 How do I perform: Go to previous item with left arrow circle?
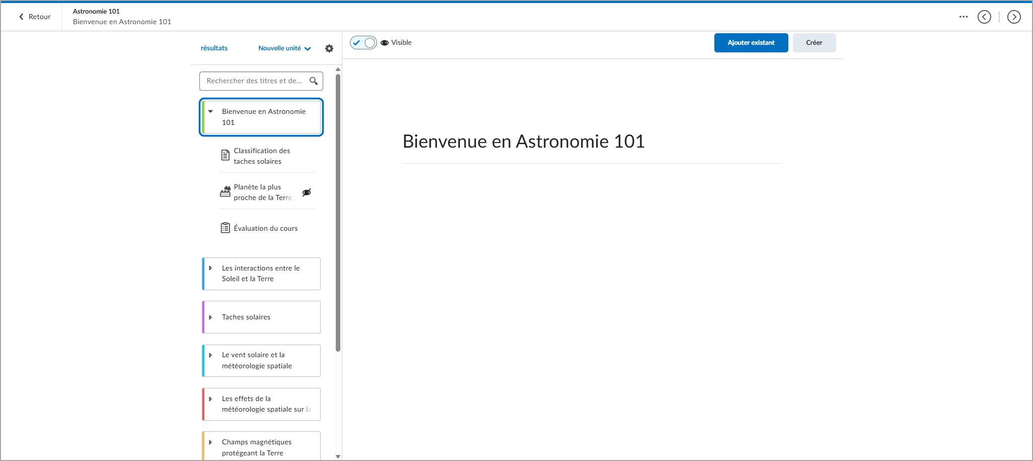(x=984, y=17)
